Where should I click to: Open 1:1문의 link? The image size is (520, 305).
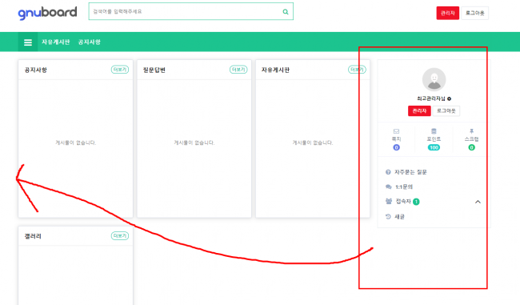(x=404, y=187)
